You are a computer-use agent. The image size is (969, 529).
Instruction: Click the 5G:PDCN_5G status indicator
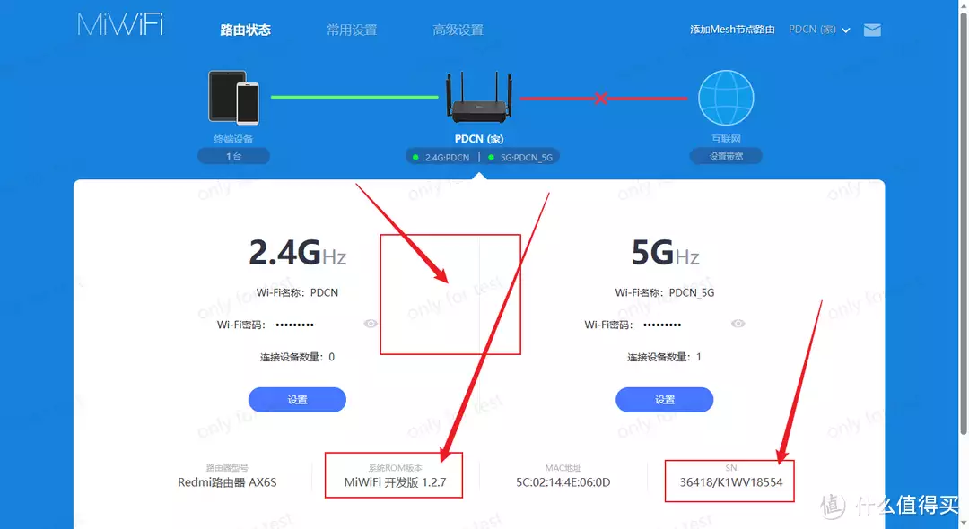click(x=520, y=158)
